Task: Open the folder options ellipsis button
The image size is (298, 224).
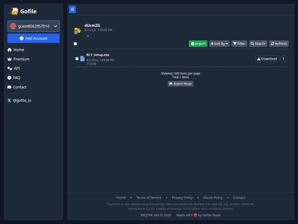Action: point(88,36)
